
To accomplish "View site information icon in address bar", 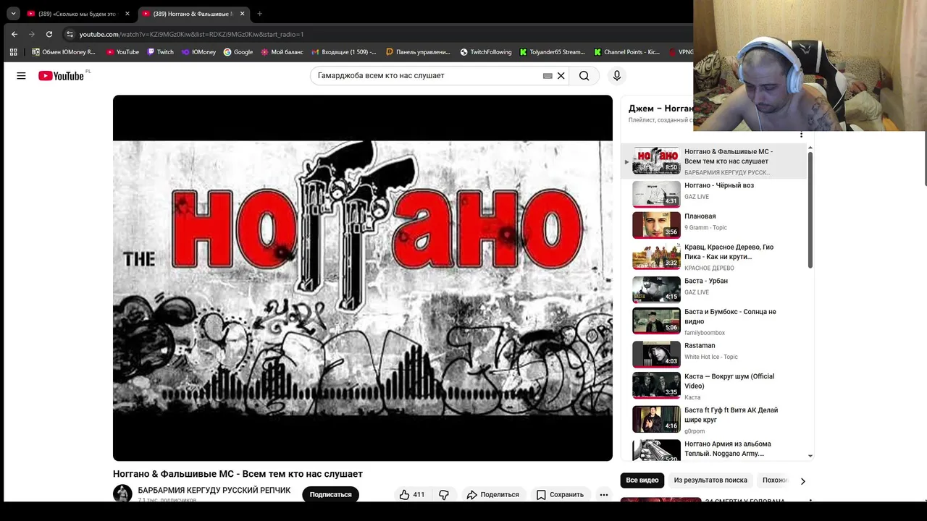I will 70,34.
